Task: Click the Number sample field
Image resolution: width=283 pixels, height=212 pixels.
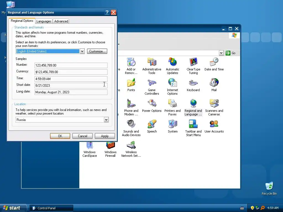Action: click(71, 65)
